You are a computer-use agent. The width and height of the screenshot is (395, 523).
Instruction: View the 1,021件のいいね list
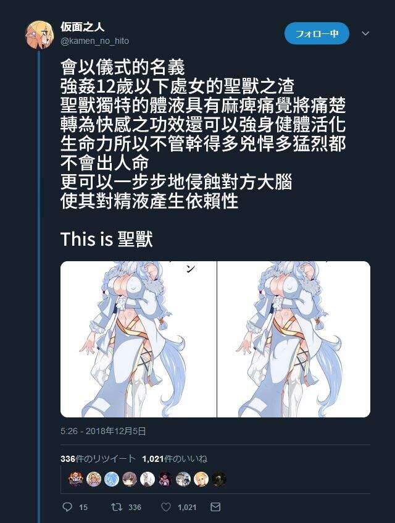point(175,459)
